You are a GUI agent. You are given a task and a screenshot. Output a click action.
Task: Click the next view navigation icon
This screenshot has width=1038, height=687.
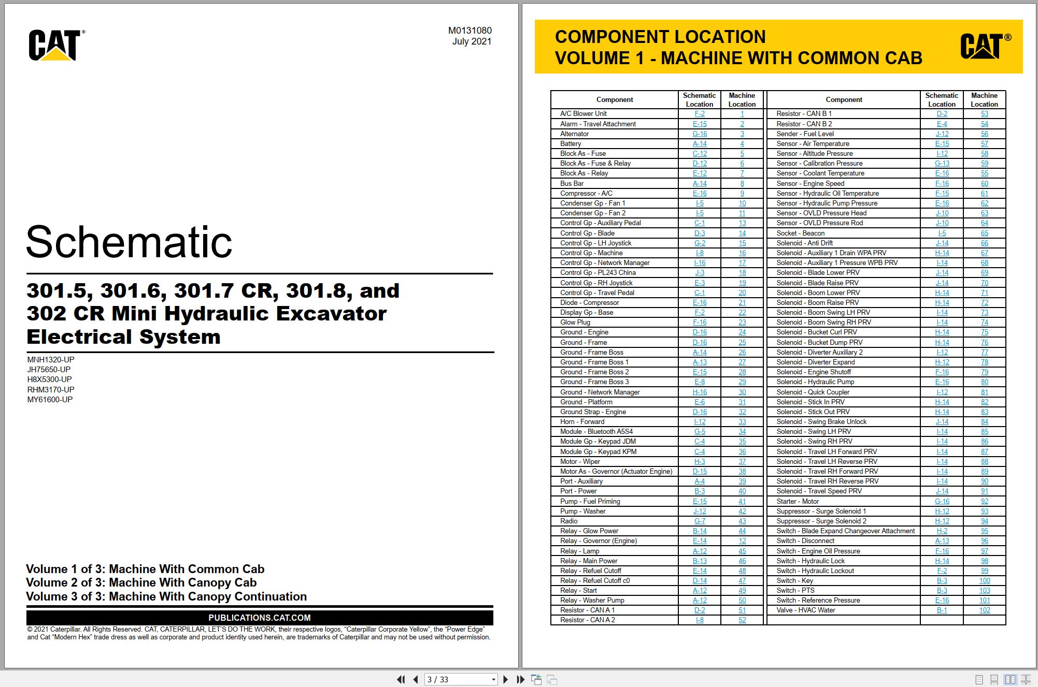point(552,679)
